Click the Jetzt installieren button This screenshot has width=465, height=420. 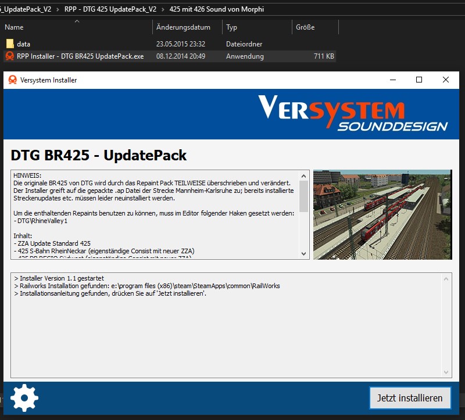[410, 398]
